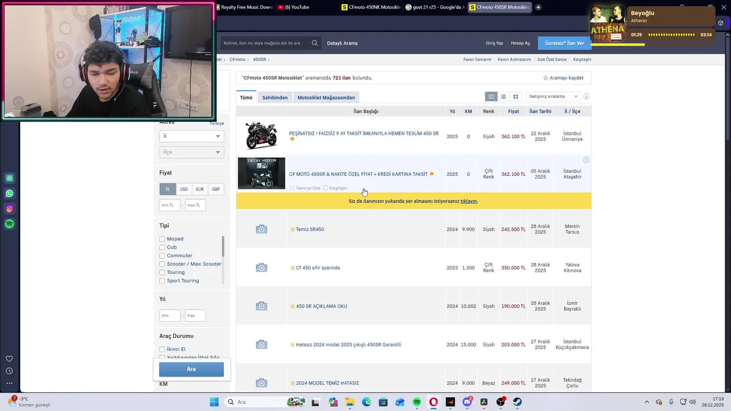Open Windows Start menu
Image resolution: width=731 pixels, height=411 pixels.
click(x=214, y=402)
